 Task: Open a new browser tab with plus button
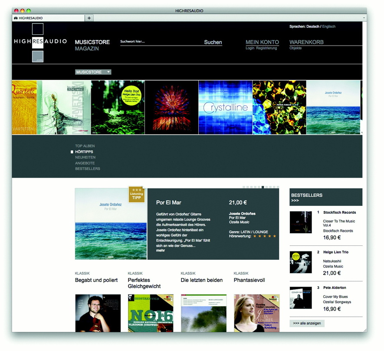[89, 18]
